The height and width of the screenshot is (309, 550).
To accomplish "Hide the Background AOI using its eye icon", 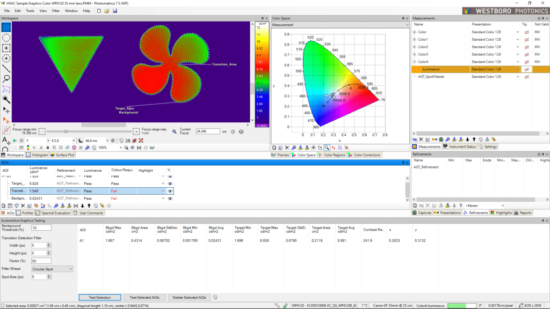I will pyautogui.click(x=170, y=198).
